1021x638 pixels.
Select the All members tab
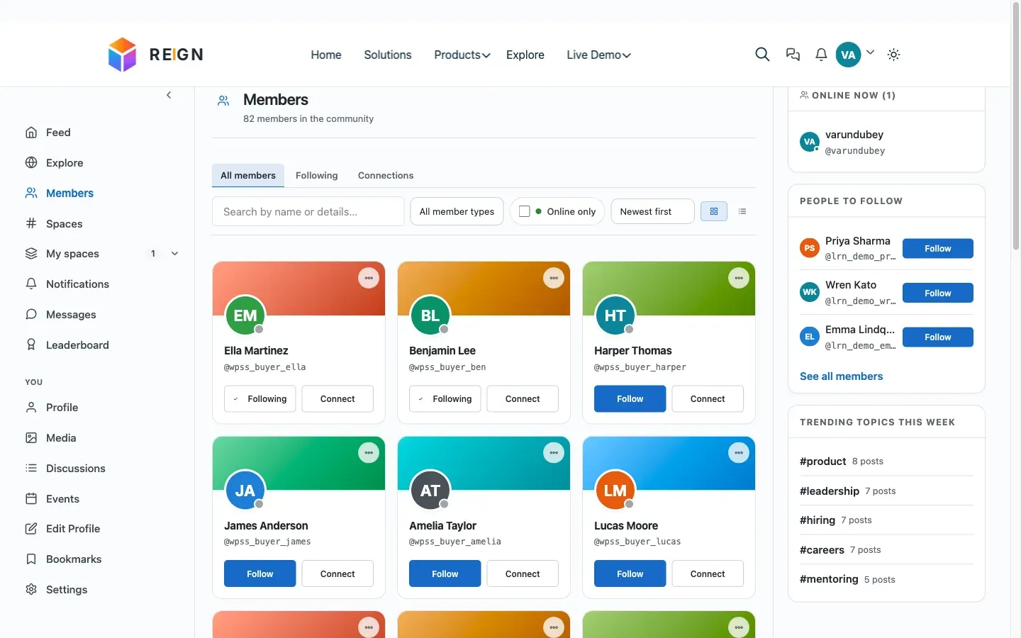click(248, 176)
